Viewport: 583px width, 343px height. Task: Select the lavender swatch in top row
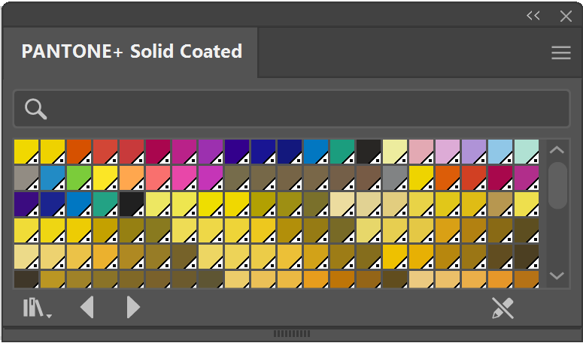click(x=474, y=152)
